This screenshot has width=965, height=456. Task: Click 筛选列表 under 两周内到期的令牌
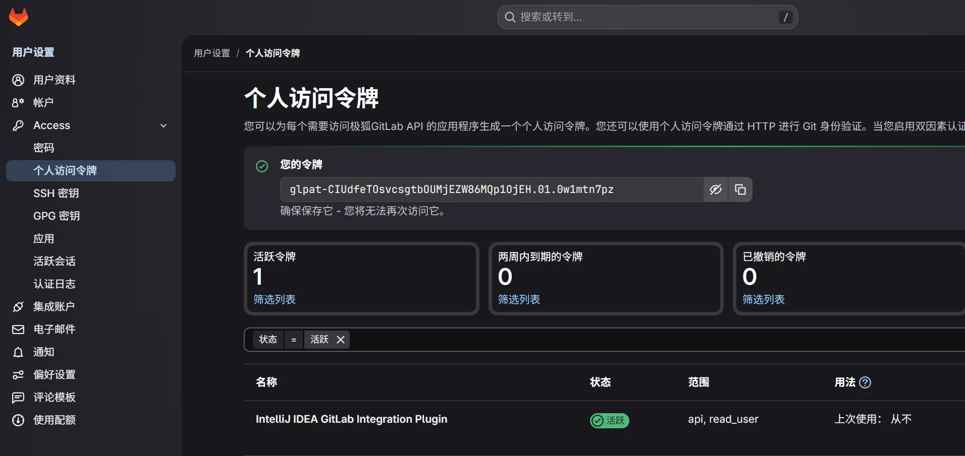(519, 299)
